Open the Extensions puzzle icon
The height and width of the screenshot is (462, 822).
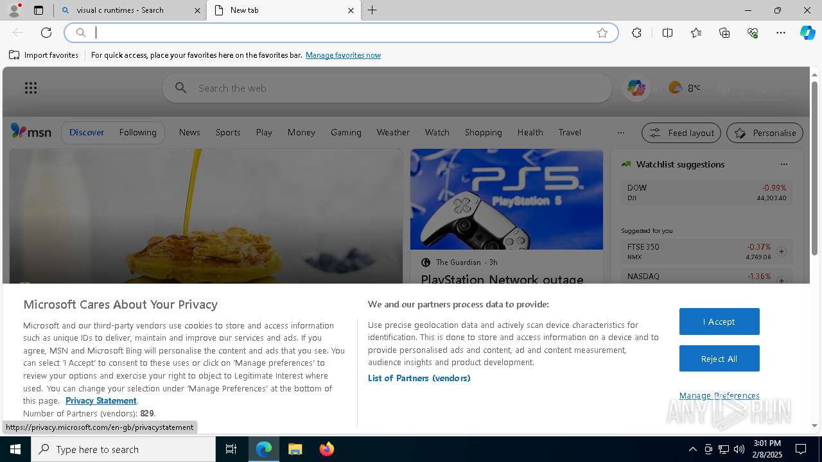pyautogui.click(x=636, y=33)
